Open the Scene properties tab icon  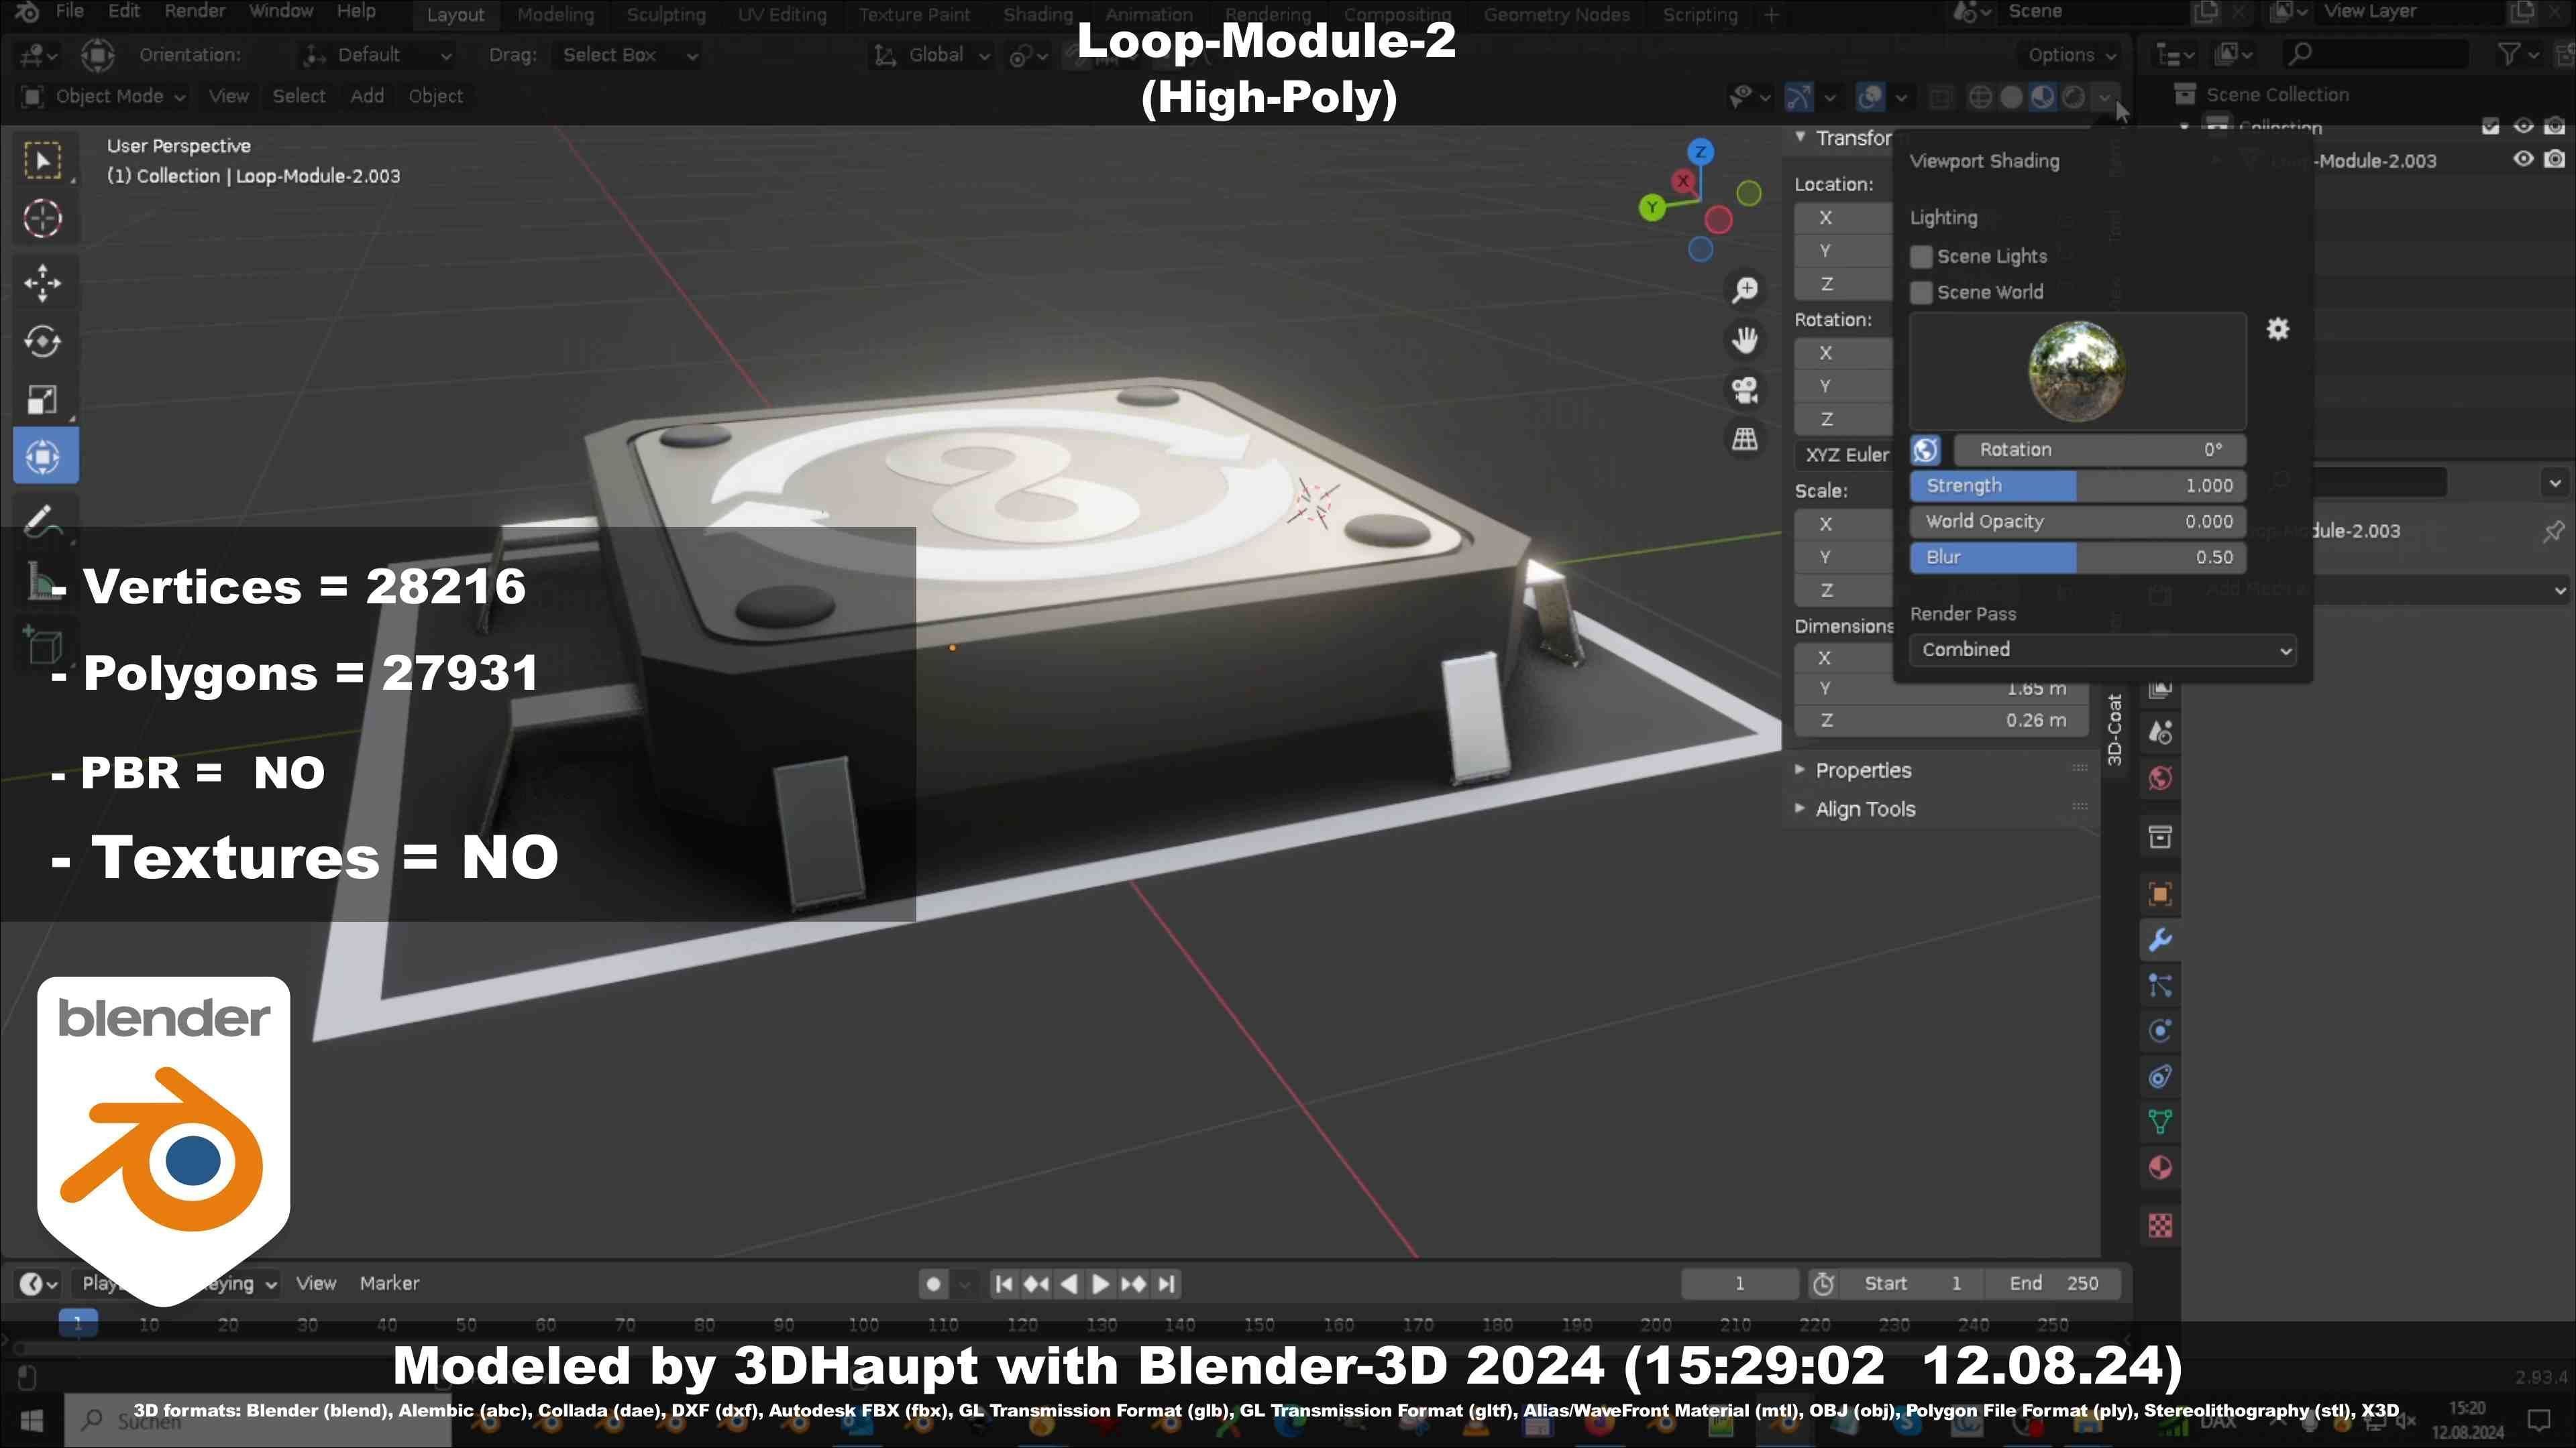pyautogui.click(x=2160, y=733)
